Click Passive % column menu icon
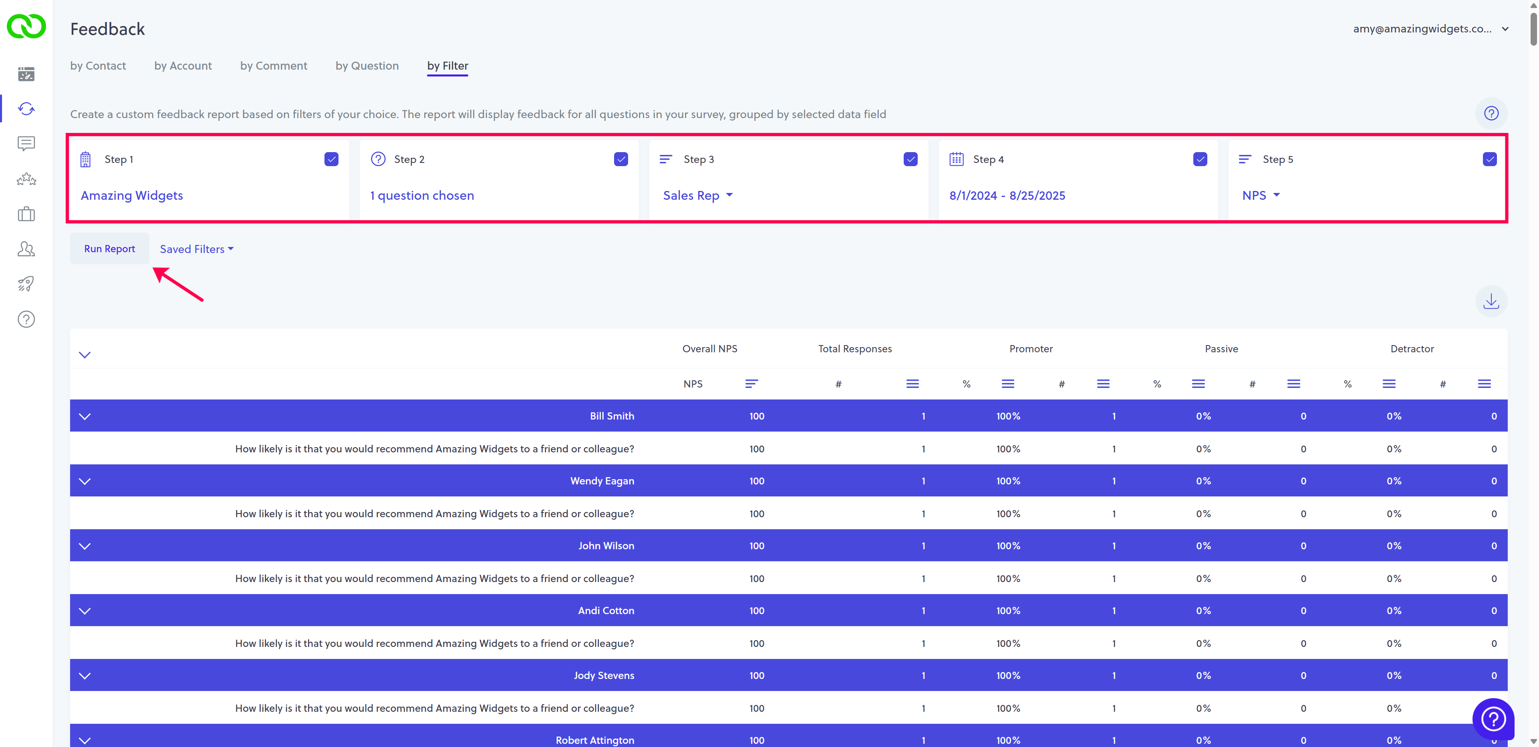This screenshot has height=747, width=1539. click(1198, 384)
